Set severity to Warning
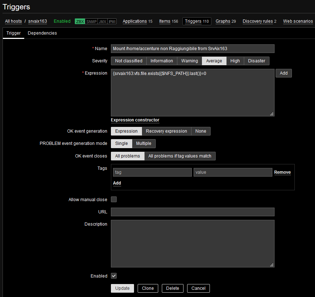The width and height of the screenshot is (315, 297). (x=189, y=61)
